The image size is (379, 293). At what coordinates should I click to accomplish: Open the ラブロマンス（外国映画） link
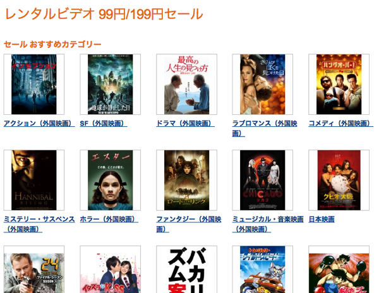[x=265, y=128]
